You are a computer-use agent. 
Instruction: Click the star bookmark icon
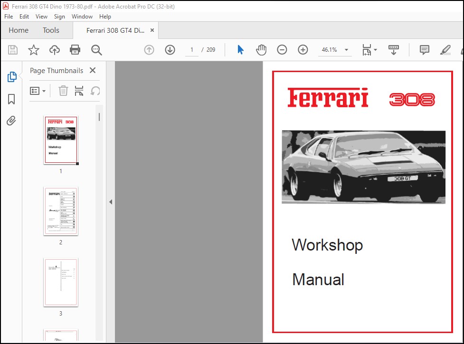click(x=33, y=50)
